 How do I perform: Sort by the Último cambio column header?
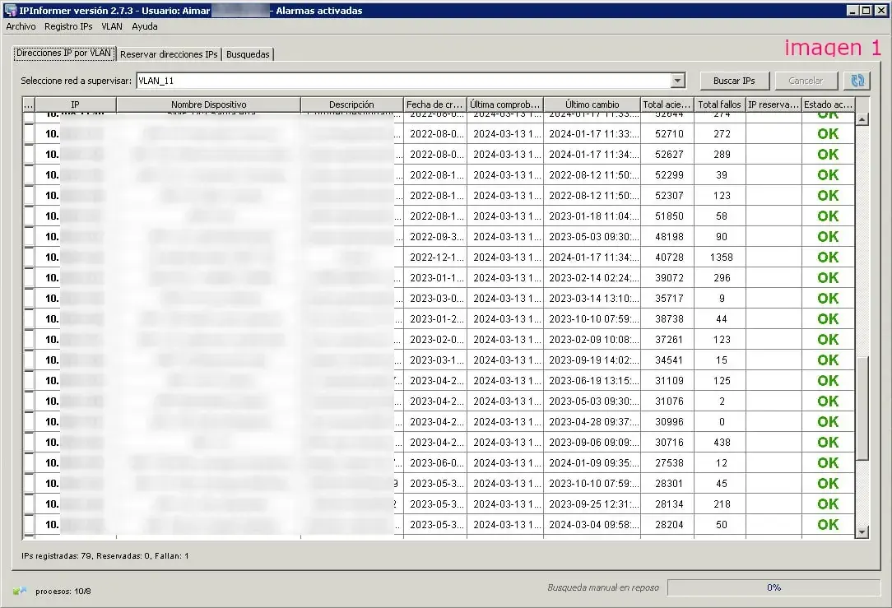[x=592, y=104]
